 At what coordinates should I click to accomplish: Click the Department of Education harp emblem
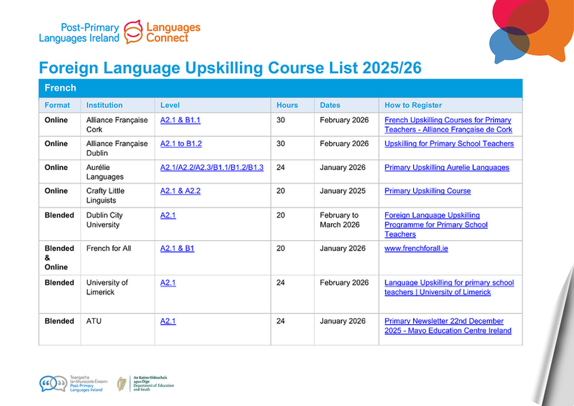(121, 383)
